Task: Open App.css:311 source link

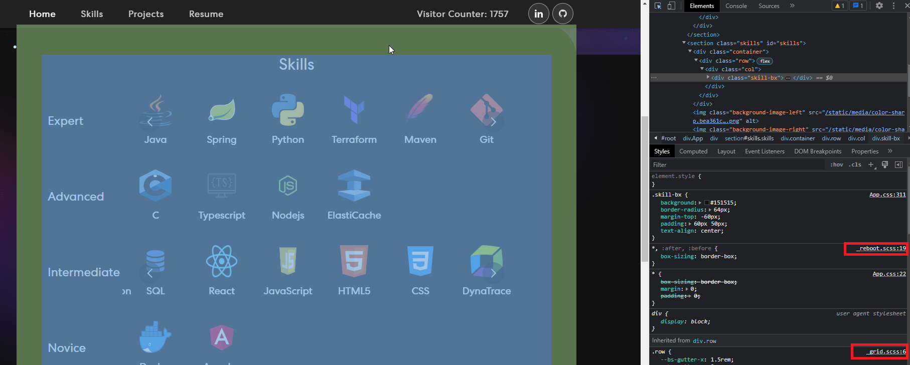Action: pyautogui.click(x=887, y=195)
